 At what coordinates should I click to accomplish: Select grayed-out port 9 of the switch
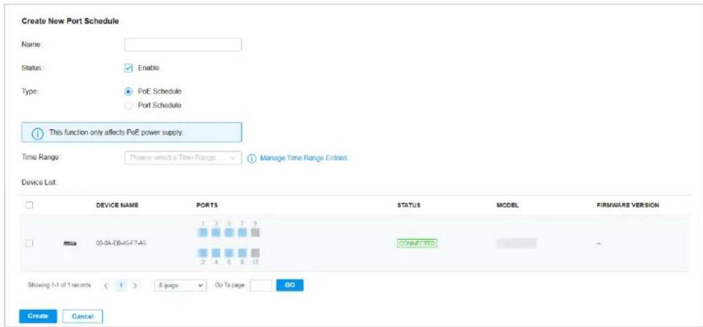pos(255,233)
